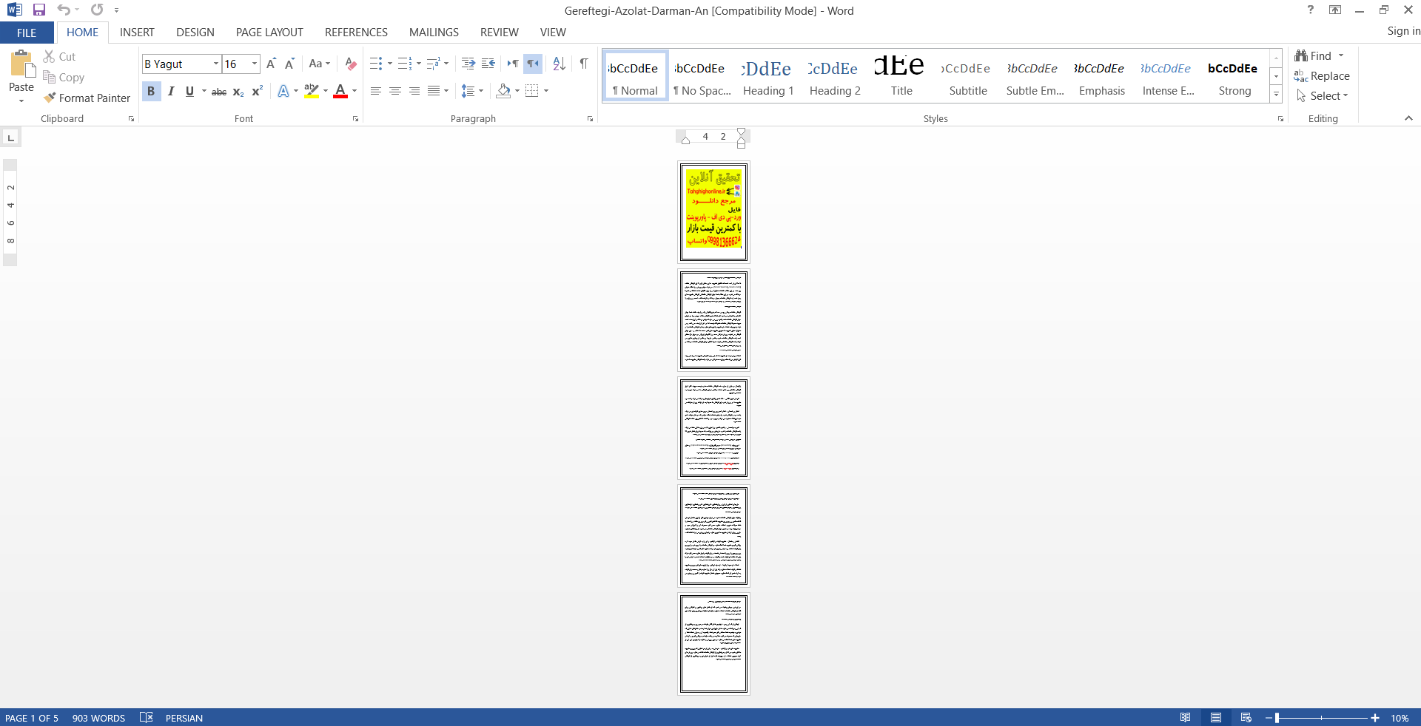Redo with the repeat arrow icon
The width and height of the screenshot is (1421, 726).
tap(97, 10)
